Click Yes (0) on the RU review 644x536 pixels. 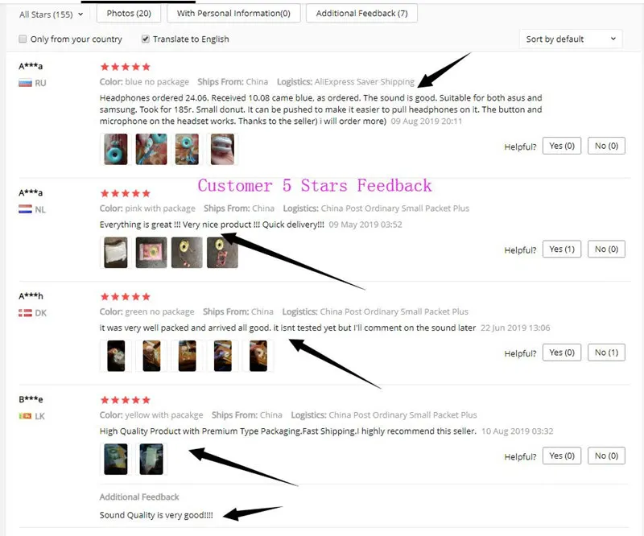tap(562, 146)
